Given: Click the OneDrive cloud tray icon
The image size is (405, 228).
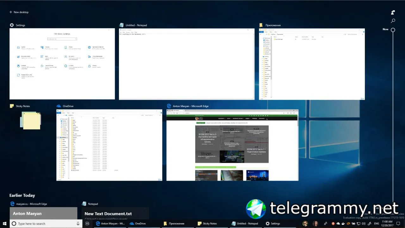Looking at the screenshot, I should pyautogui.click(x=338, y=224).
